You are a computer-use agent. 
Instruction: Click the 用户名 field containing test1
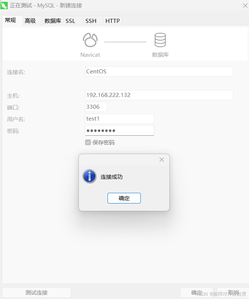120,119
